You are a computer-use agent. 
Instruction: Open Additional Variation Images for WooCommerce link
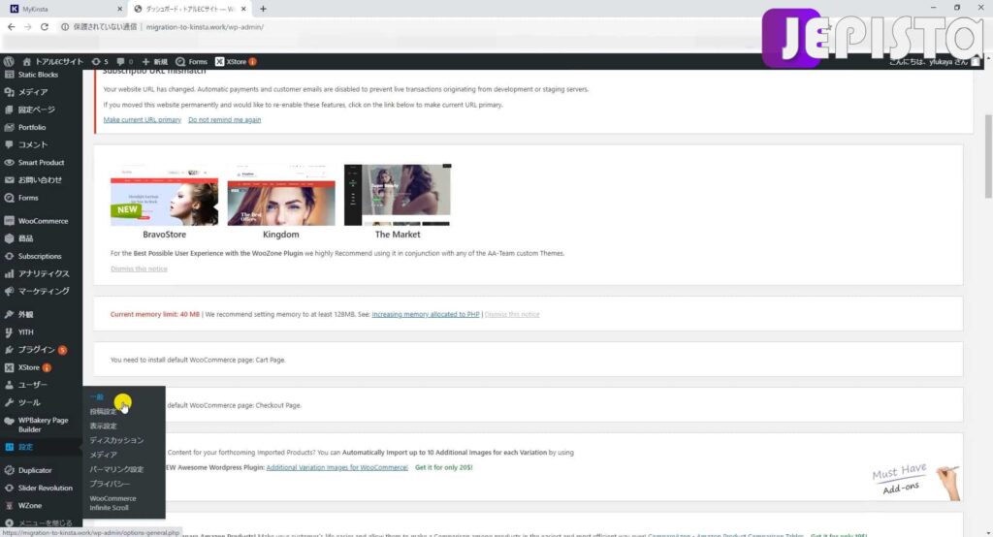[336, 467]
